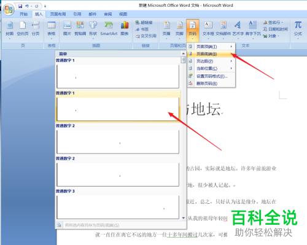The height and width of the screenshot is (245, 307).
Task: Open the Office button menu
Action: click(9, 10)
